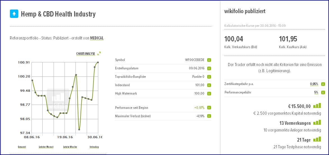Screen dimensions: 329x155
Task: Click info icon for Top-wikifolio-Rangliste
Action: (x=209, y=77)
